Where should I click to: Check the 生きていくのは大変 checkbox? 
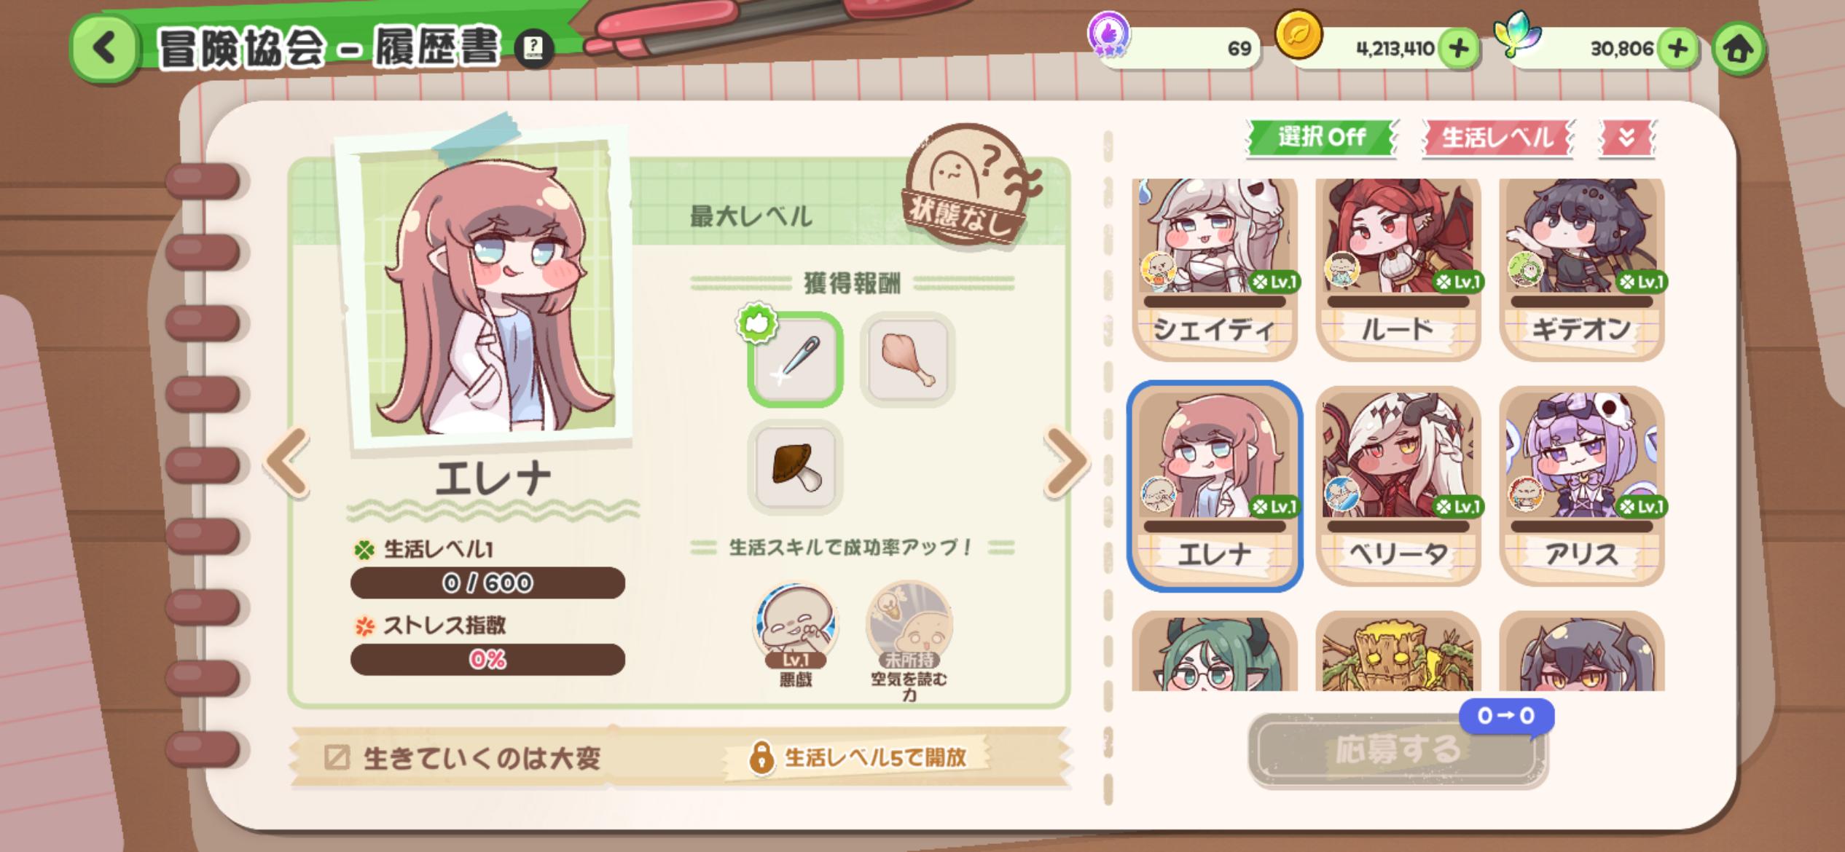pyautogui.click(x=337, y=757)
